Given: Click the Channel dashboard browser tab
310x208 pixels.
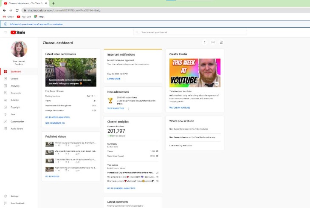Looking at the screenshot, I should (x=26, y=3).
